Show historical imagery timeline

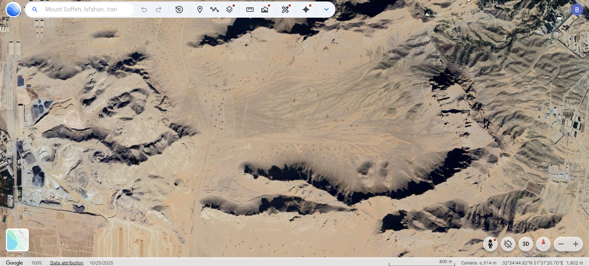(179, 10)
